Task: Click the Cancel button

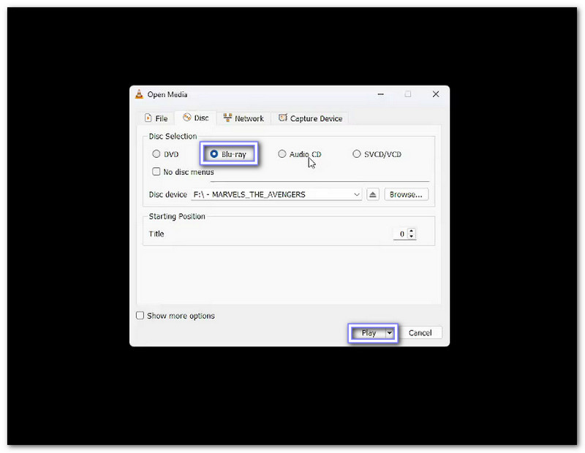Action: pyautogui.click(x=420, y=332)
